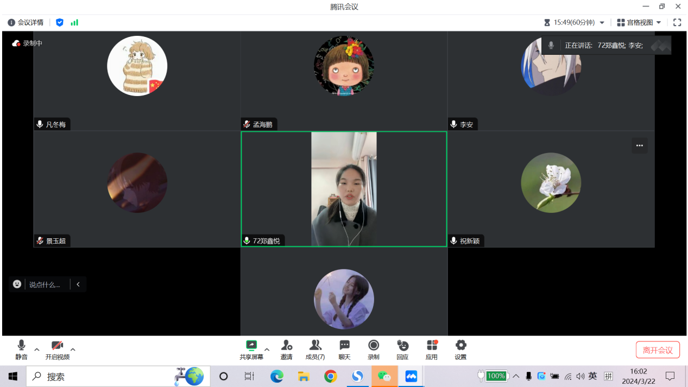Open Meeting Details (会议详情)
The image size is (688, 387).
coord(26,22)
